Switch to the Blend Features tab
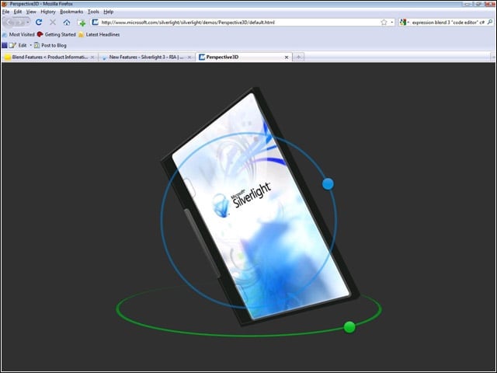This screenshot has height=373, width=497. coord(50,57)
